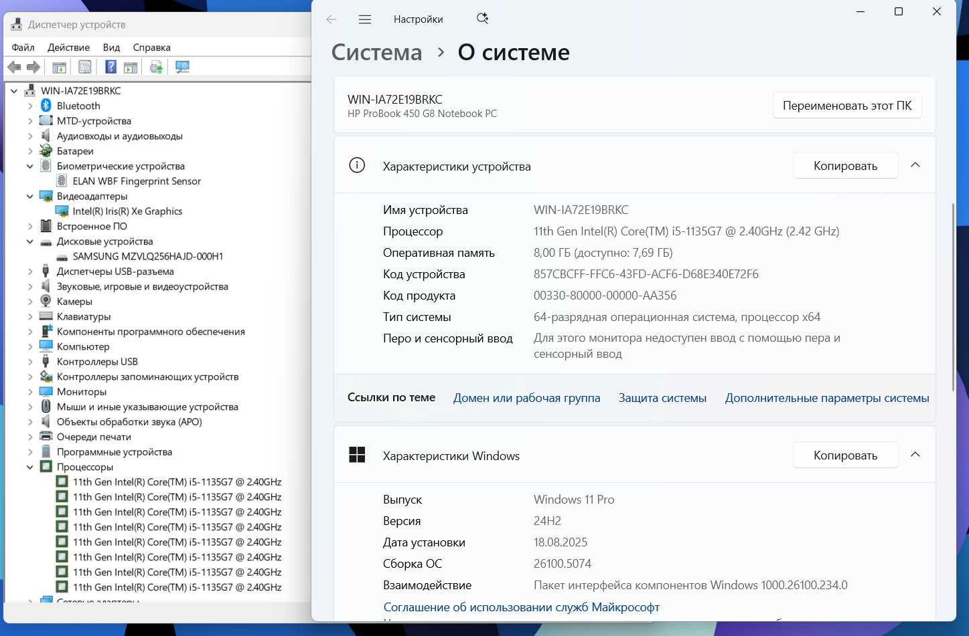969x636 pixels.
Task: Collapse the Видеоадаптеры node
Action: [30, 196]
